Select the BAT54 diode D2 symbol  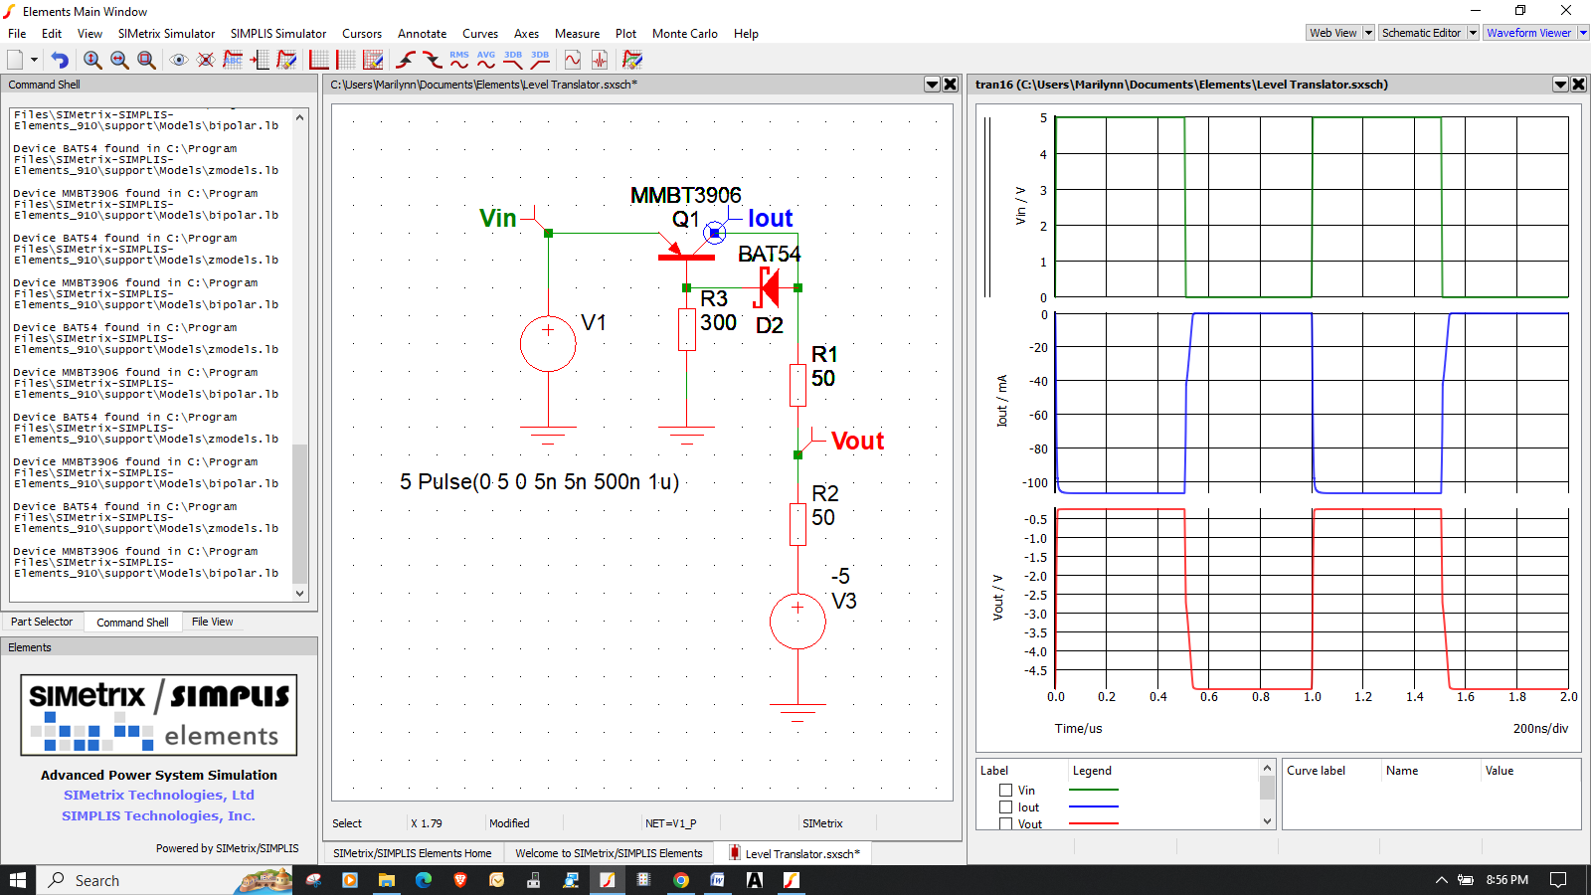[767, 287]
